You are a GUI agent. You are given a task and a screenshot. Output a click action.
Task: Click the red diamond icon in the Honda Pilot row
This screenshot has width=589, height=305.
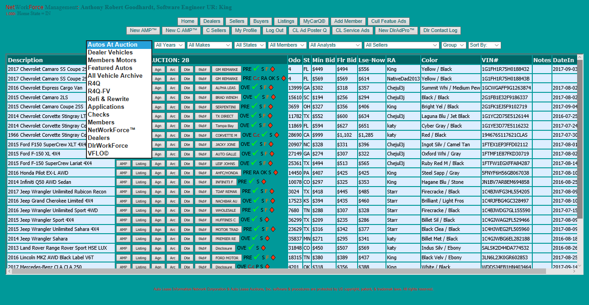coord(276,173)
